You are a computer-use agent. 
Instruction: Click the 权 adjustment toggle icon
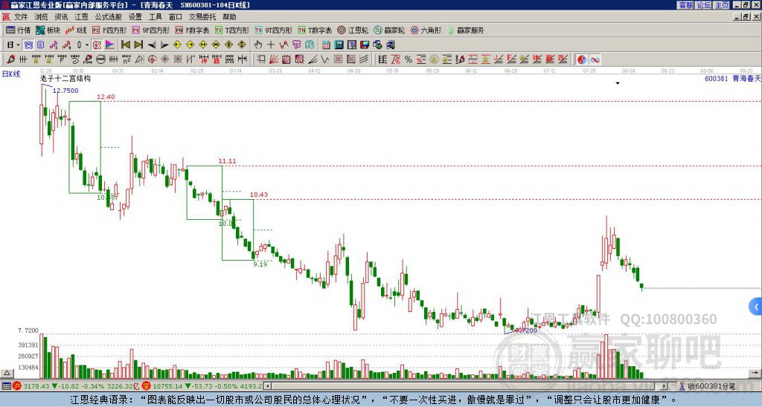coord(97,45)
